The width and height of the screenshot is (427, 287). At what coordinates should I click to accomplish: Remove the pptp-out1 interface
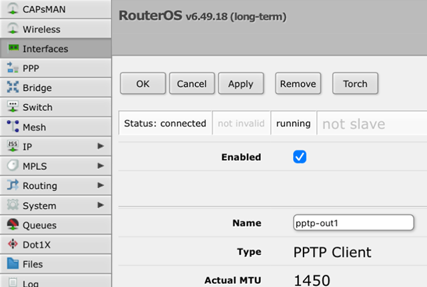(x=298, y=83)
